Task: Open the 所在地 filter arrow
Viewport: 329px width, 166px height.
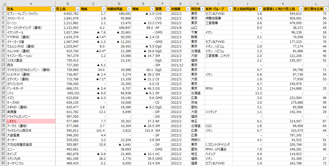Action: coord(202,9)
